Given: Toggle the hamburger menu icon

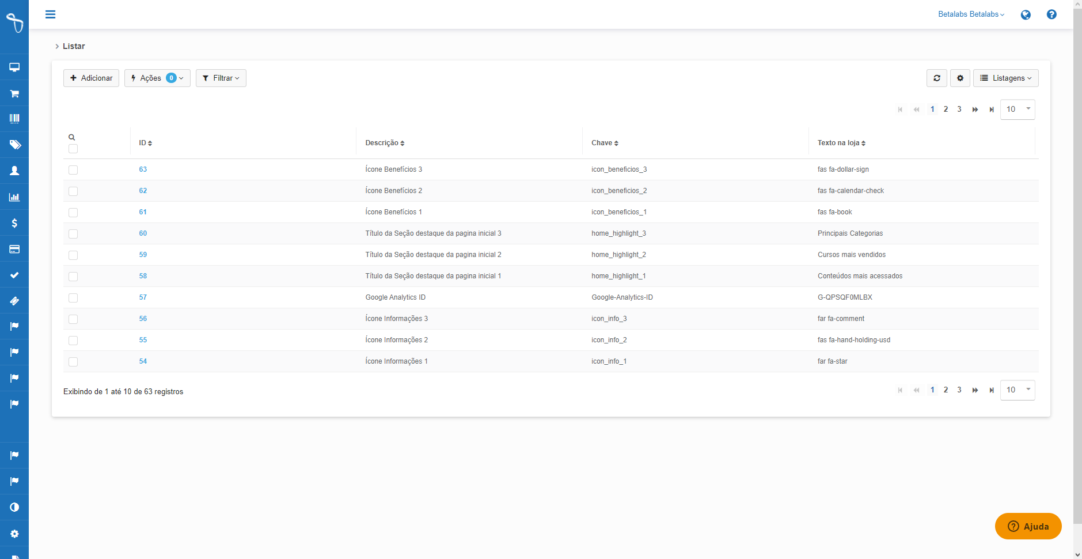Looking at the screenshot, I should click(51, 14).
